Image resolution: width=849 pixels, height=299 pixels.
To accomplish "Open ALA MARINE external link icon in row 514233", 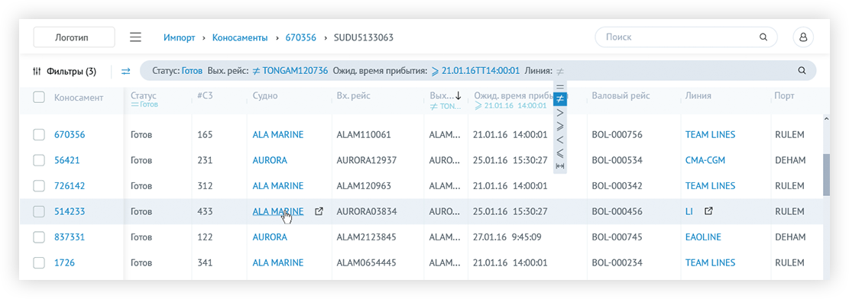I will (x=319, y=211).
